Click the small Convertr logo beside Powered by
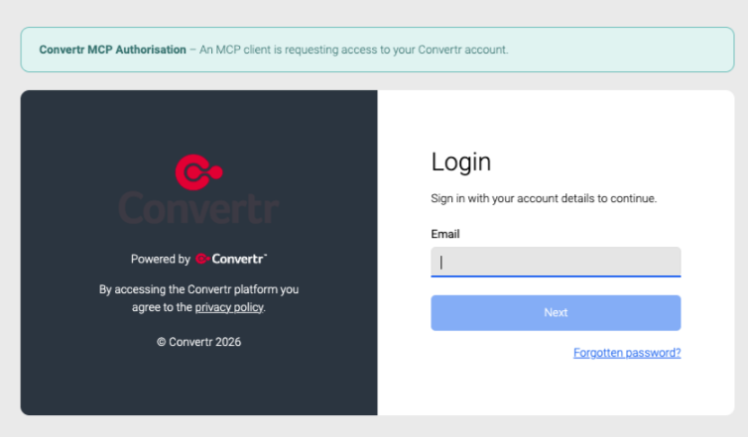The width and height of the screenshot is (748, 437). [231, 259]
